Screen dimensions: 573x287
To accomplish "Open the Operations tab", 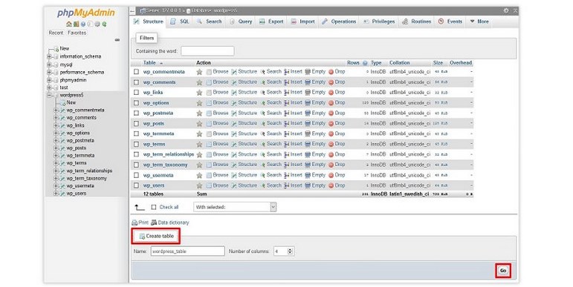I will 339,22.
